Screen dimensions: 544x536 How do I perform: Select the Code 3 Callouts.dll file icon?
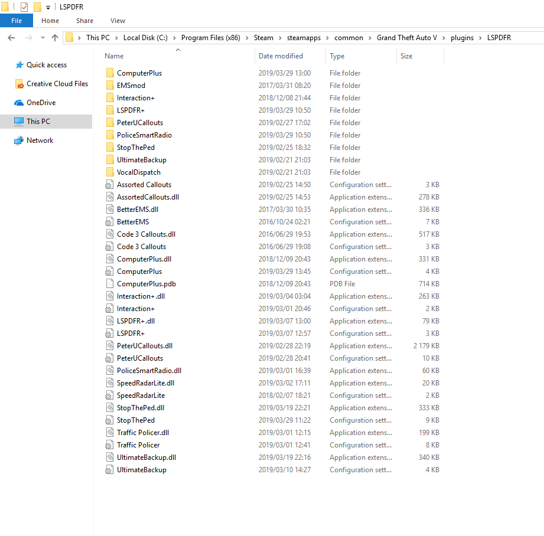110,234
